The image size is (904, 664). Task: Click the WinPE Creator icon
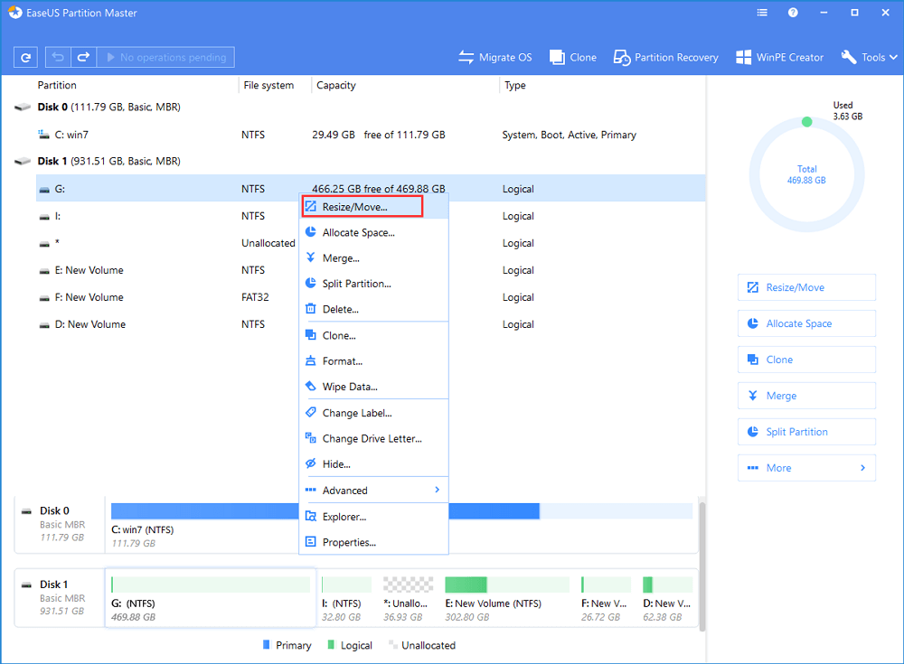743,57
